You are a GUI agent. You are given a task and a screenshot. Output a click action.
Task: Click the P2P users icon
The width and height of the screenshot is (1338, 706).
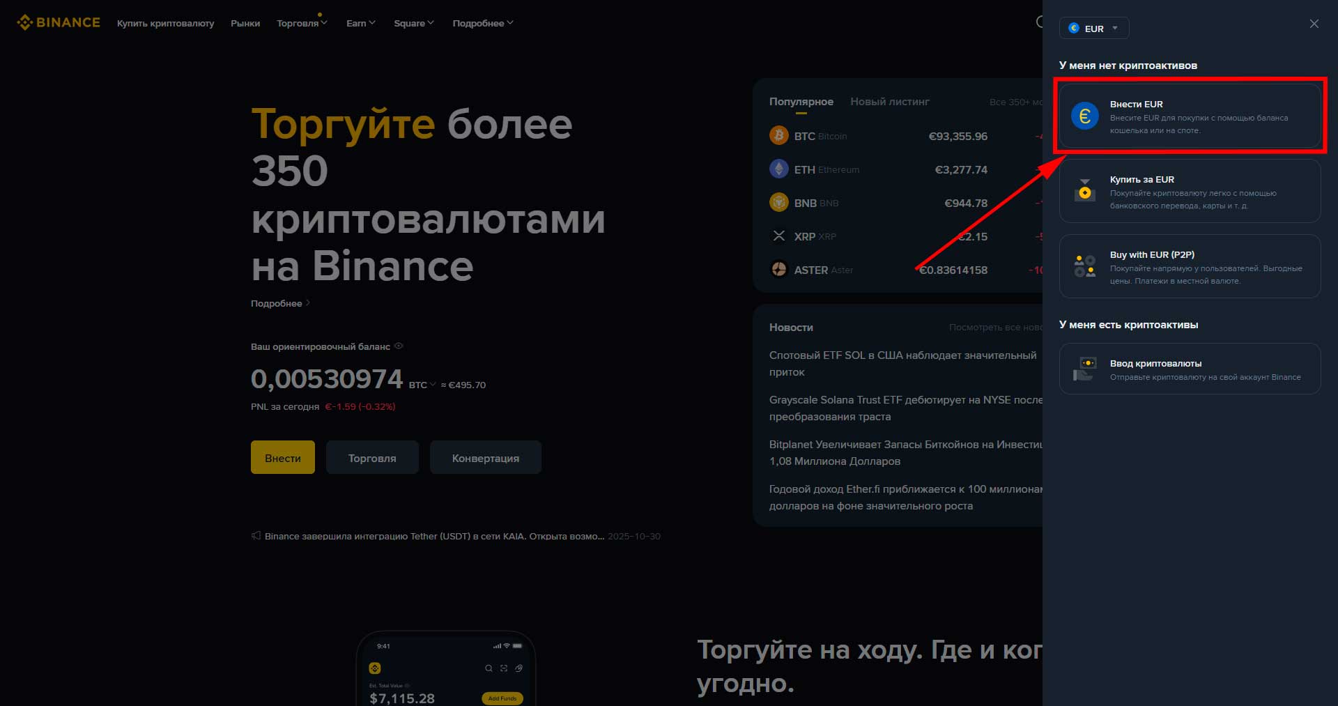(x=1084, y=266)
